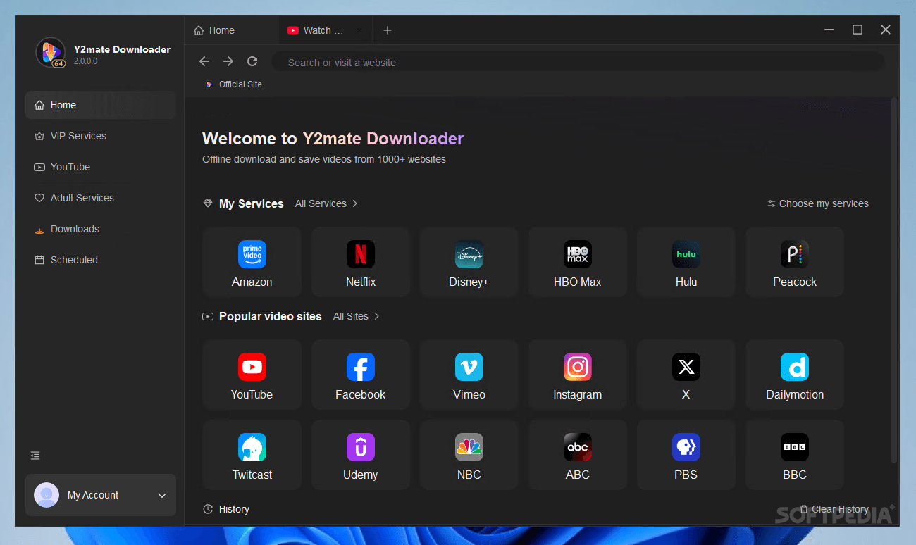Click the version number 2.0.0.0
This screenshot has width=916, height=545.
pos(85,61)
